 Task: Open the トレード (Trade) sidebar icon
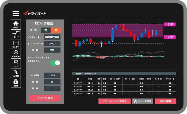16,34
